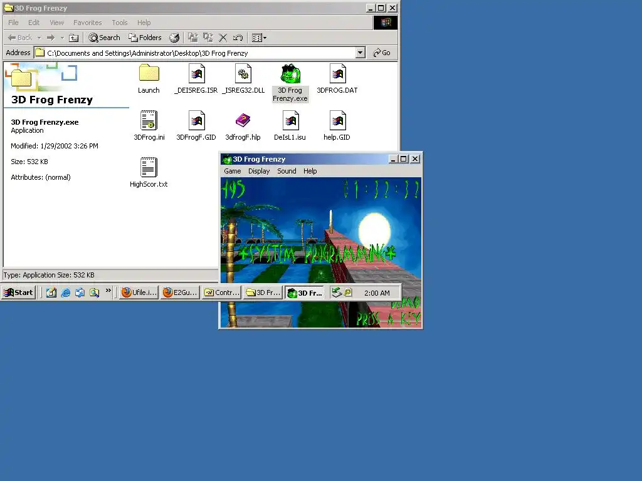Go Back in Explorer toolbar
This screenshot has width=642, height=481.
(19, 38)
